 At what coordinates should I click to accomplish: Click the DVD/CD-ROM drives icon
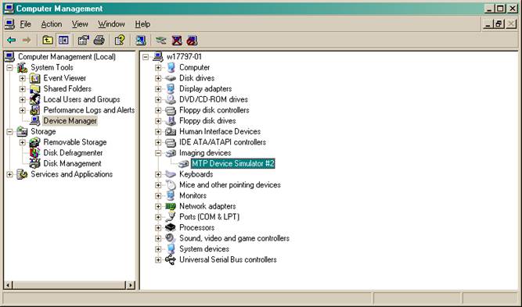tap(171, 99)
